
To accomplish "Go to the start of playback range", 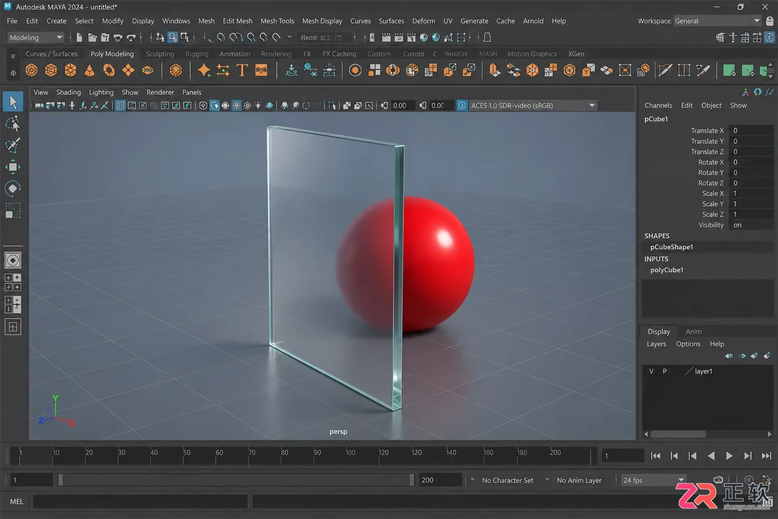I will pos(656,456).
